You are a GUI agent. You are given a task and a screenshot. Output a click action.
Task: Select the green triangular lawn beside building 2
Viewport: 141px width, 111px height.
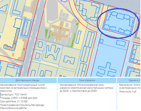tap(46, 34)
